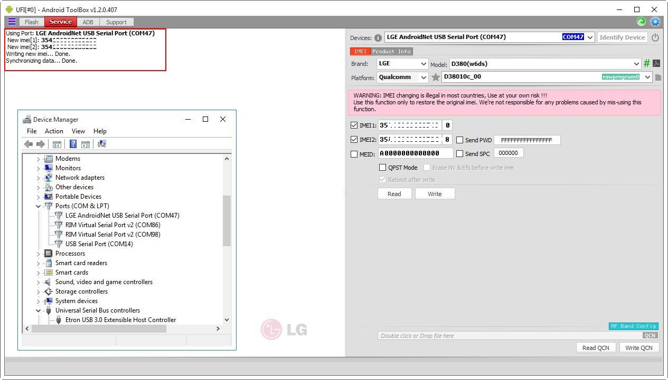This screenshot has width=668, height=380.
Task: Open the purple hamburger menu icon
Action: [x=12, y=22]
